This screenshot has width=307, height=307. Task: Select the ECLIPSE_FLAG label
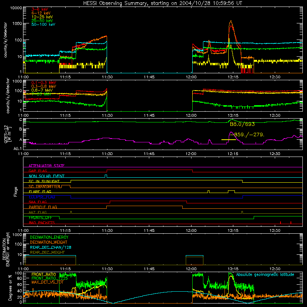42,197
